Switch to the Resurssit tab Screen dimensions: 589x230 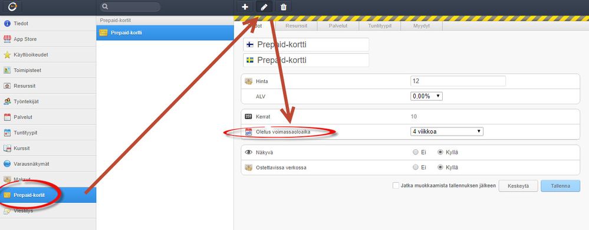click(x=297, y=26)
